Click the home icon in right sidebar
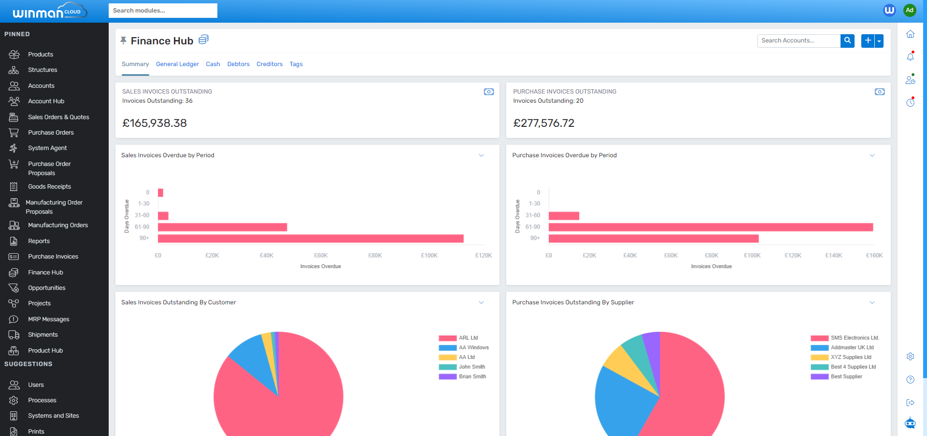This screenshot has width=927, height=436. [x=910, y=34]
